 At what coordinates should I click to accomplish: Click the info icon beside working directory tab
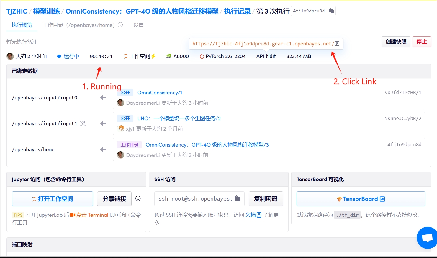pos(120,25)
